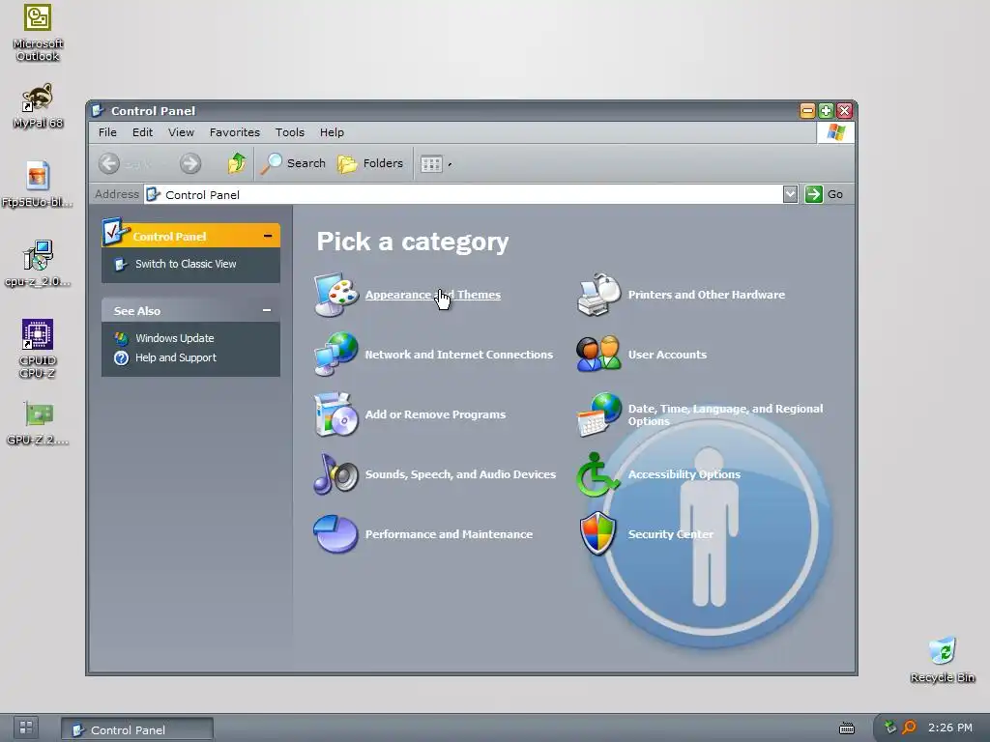The height and width of the screenshot is (742, 990).
Task: Open the Edit menu
Action: pos(142,132)
